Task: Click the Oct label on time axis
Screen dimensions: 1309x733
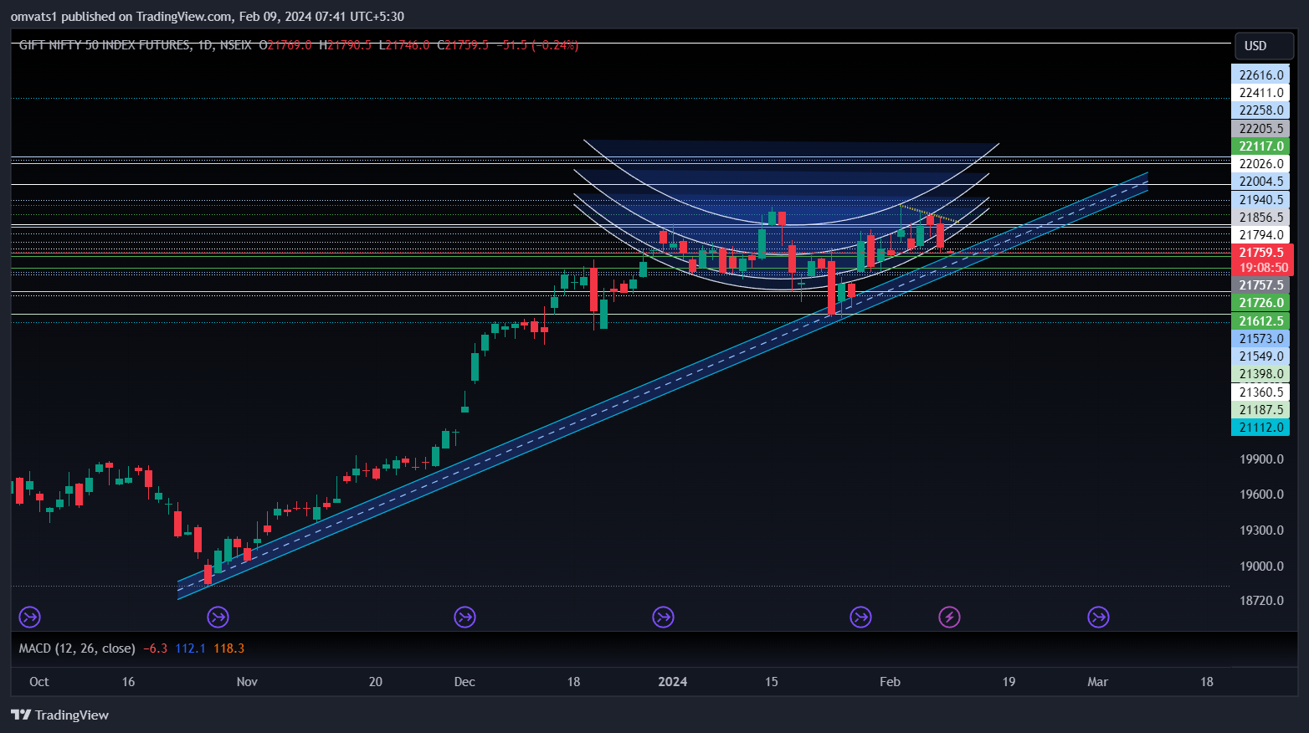Action: (38, 682)
